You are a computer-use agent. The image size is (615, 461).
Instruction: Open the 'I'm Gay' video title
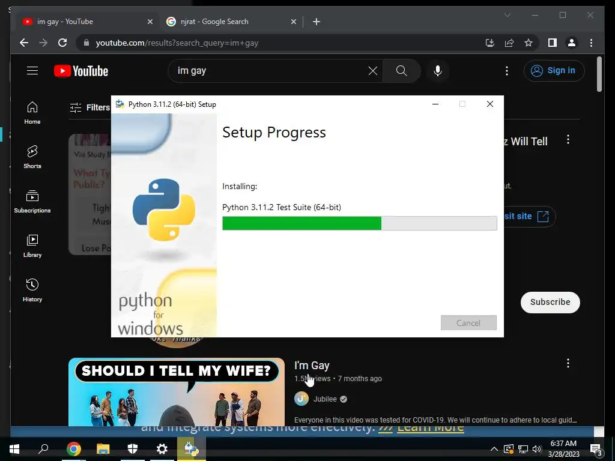(312, 366)
